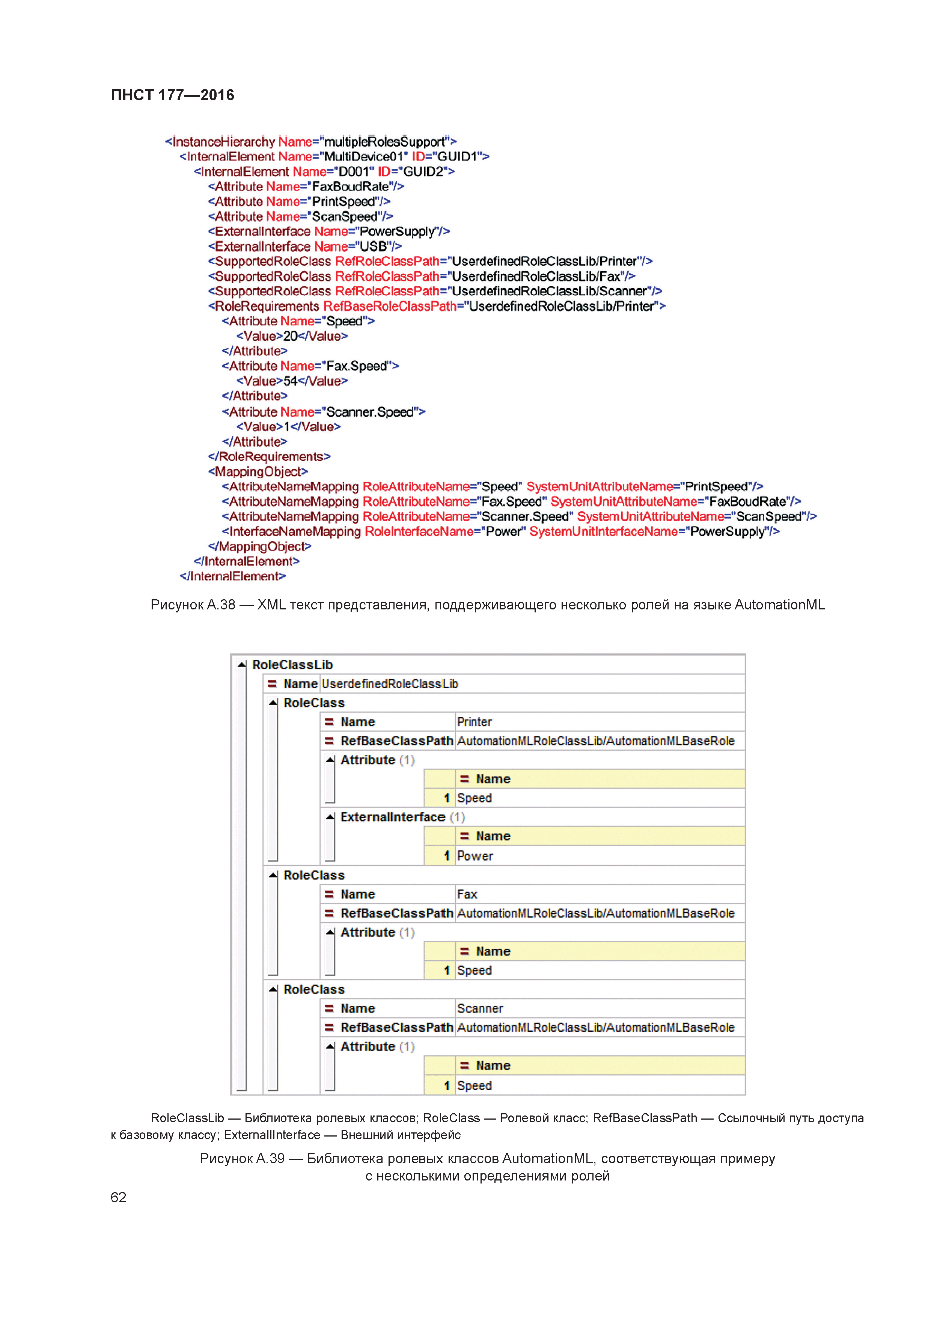The width and height of the screenshot is (931, 1318).
Task: Click attribute icon beside Printer's RefBaseClassPath
Action: (329, 741)
